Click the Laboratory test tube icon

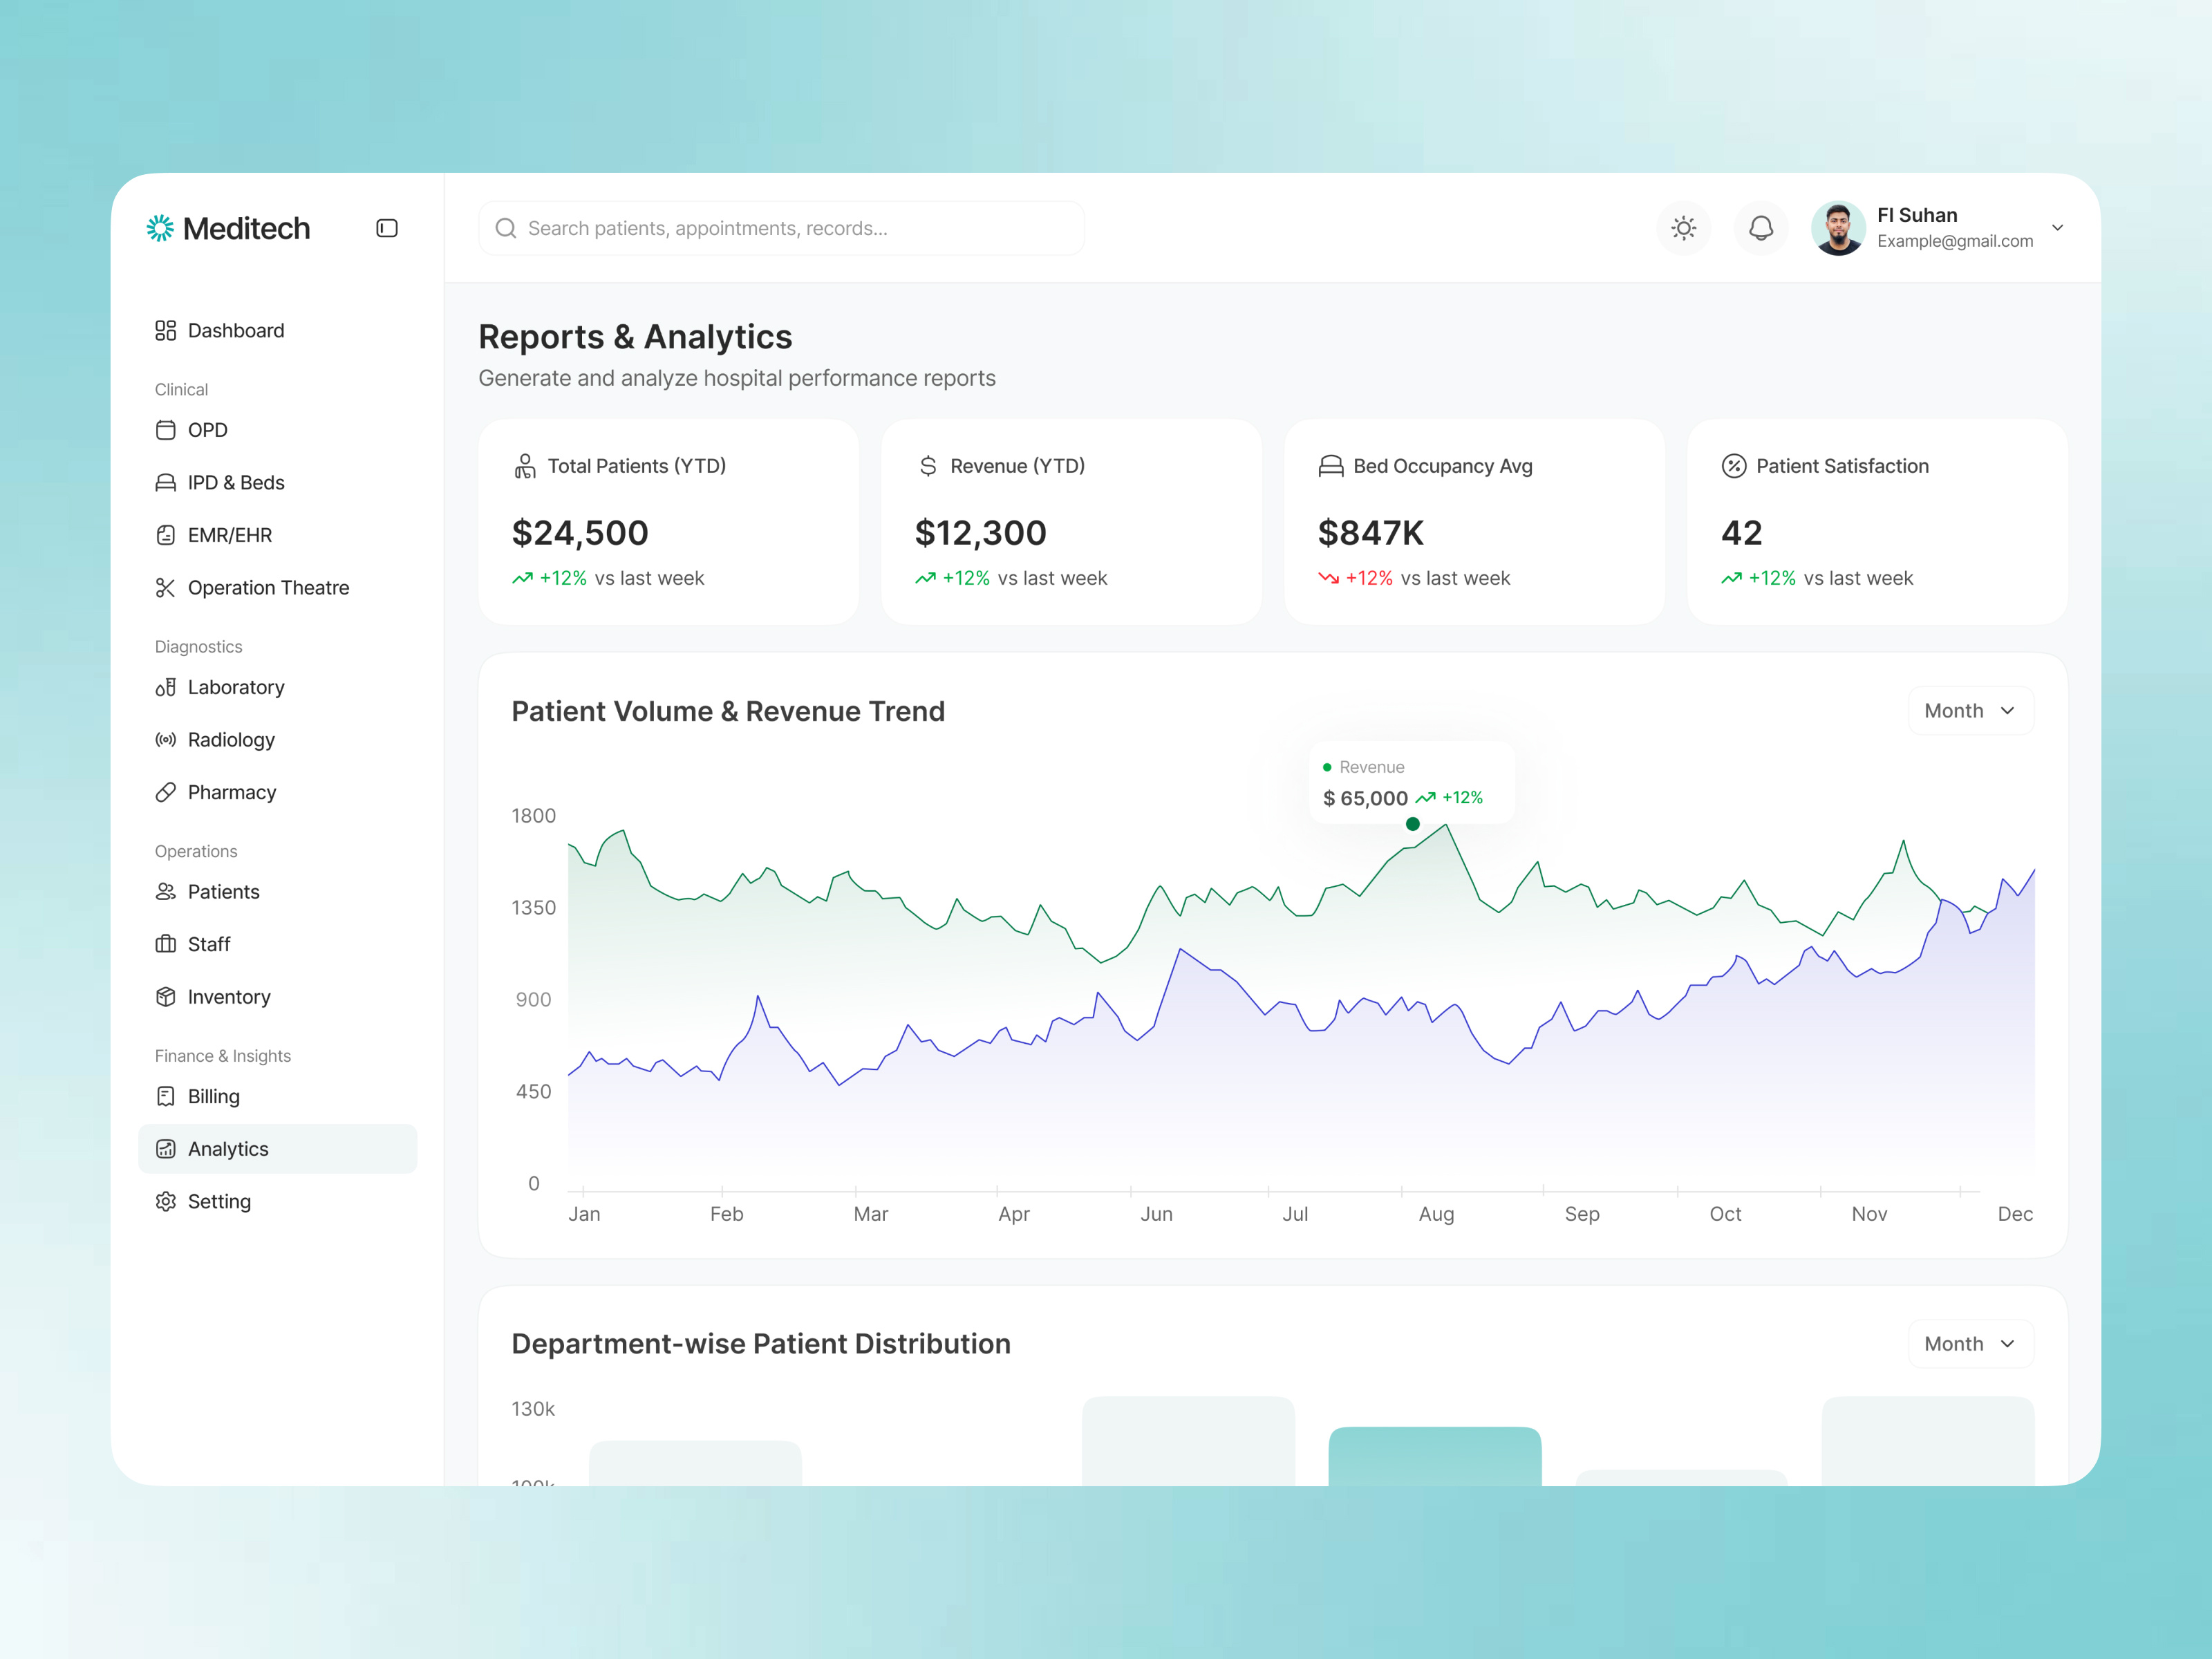tap(166, 687)
